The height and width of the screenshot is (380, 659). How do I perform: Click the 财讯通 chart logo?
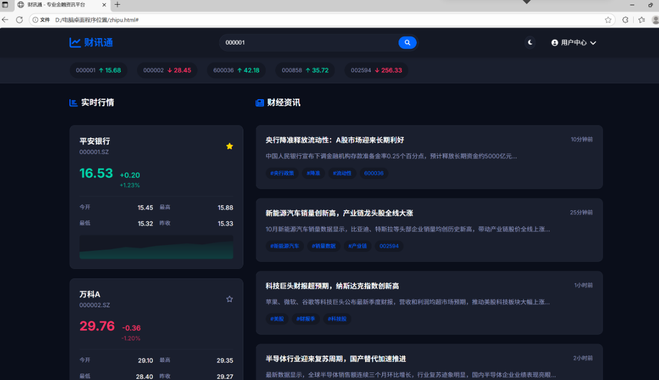[x=91, y=43]
